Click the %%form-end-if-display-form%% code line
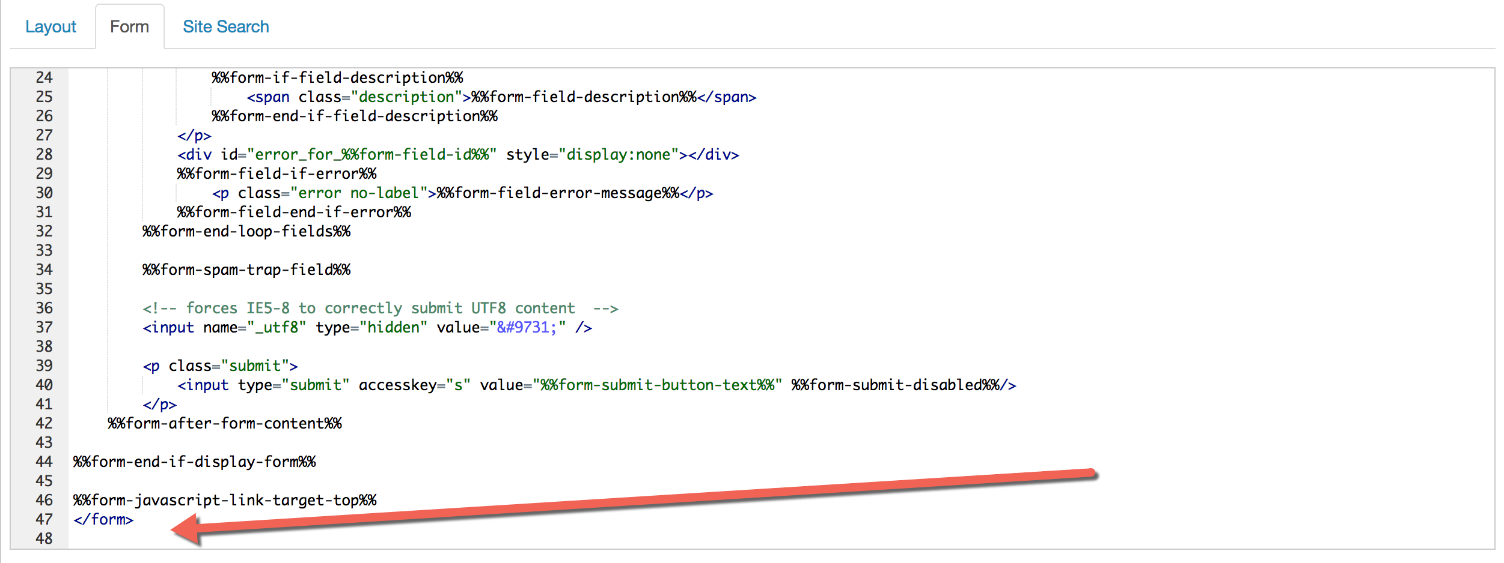Viewport: 1504px width, 563px height. click(194, 462)
